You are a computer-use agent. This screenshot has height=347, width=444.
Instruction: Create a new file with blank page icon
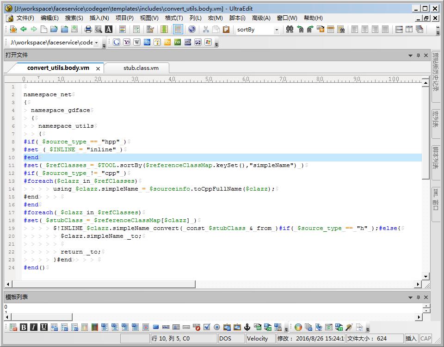point(44,29)
